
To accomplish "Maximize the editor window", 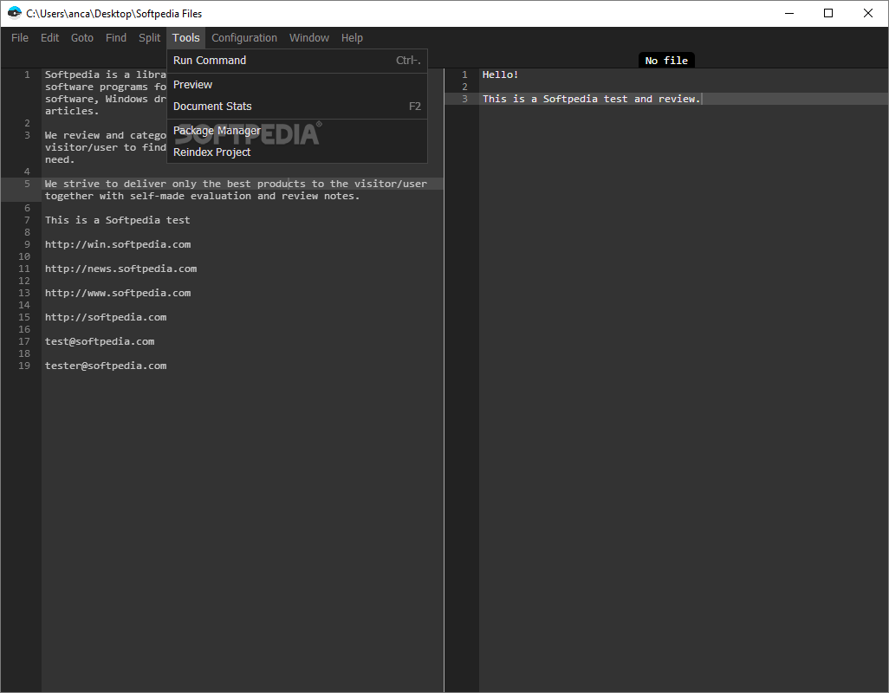I will click(828, 13).
